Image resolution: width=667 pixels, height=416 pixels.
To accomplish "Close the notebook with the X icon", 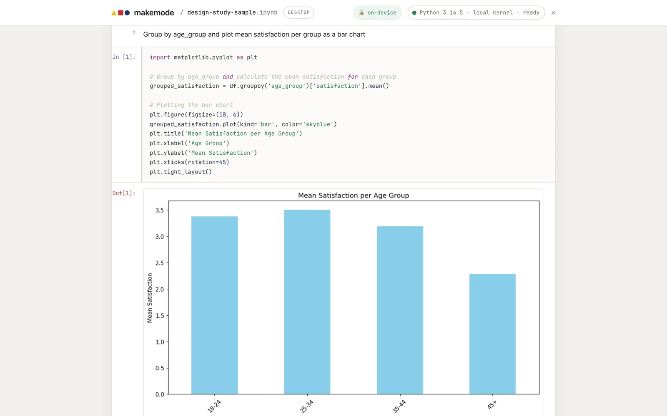I will 553,13.
